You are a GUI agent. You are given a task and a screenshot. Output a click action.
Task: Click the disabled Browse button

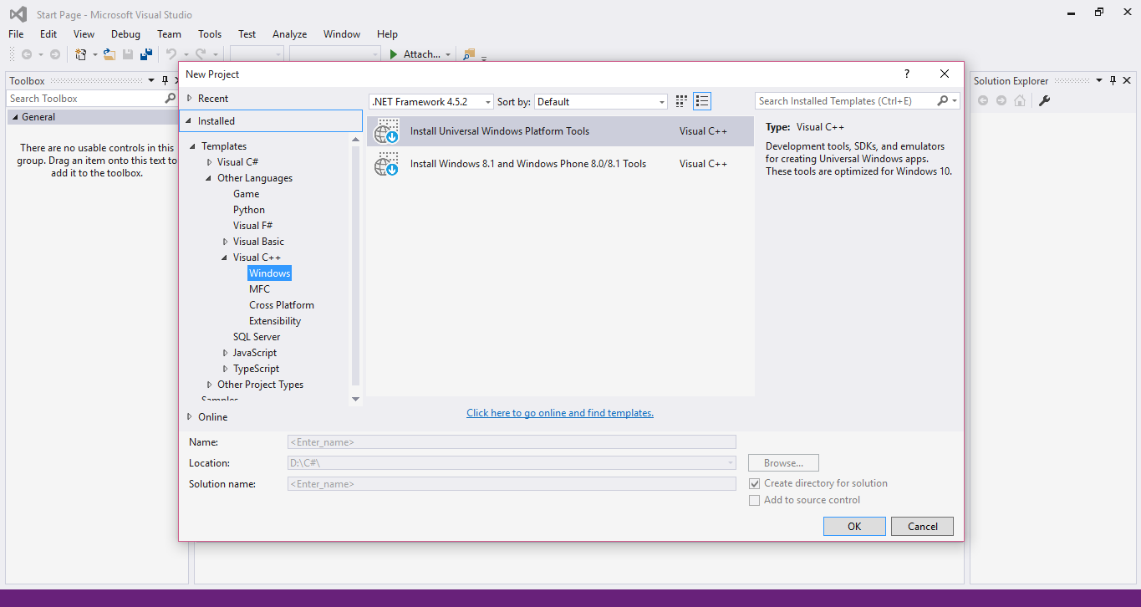tap(783, 463)
